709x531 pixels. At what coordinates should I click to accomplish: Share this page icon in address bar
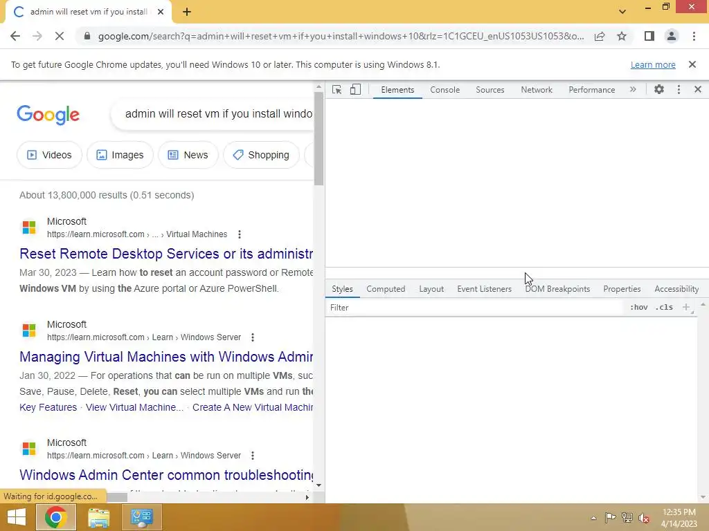pyautogui.click(x=600, y=36)
